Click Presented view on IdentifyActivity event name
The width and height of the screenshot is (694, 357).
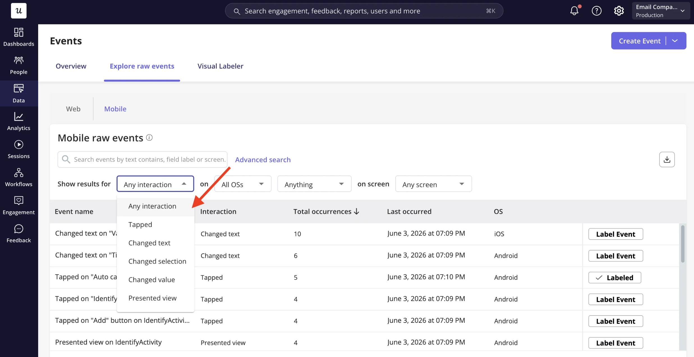pos(108,342)
